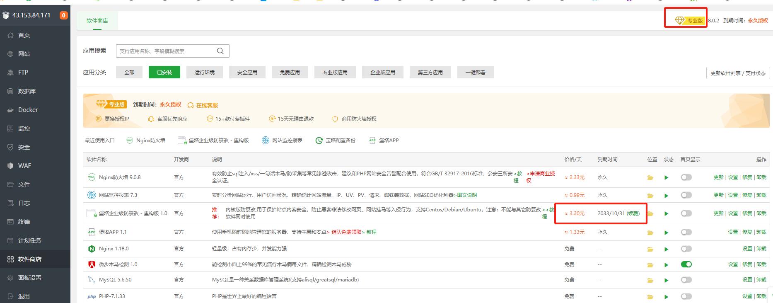This screenshot has height=303, width=773.
Task: Select the 一键部署 category filter
Action: click(476, 72)
